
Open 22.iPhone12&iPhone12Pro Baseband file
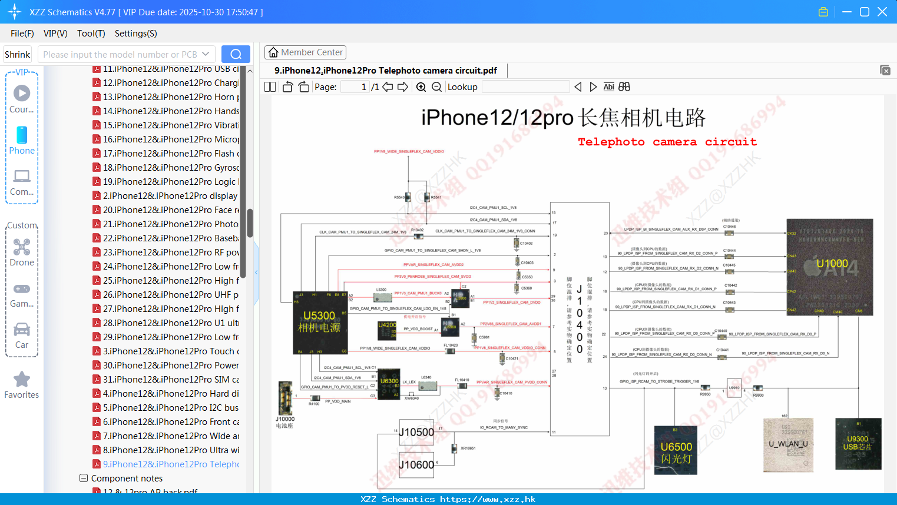pyautogui.click(x=166, y=238)
